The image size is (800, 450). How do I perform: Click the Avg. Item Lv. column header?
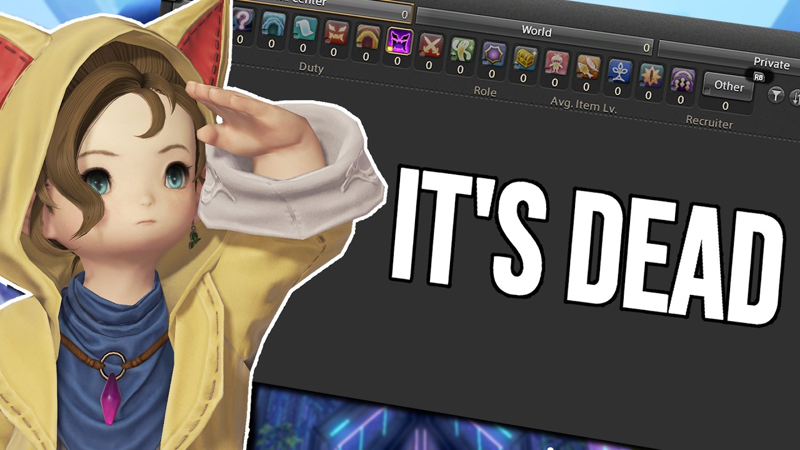click(583, 105)
